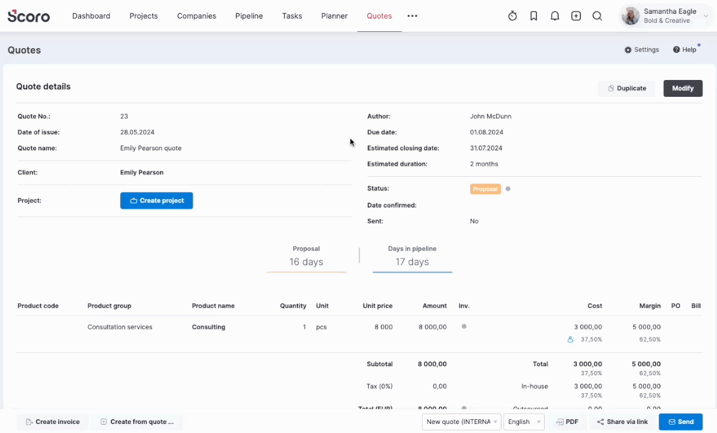The height and width of the screenshot is (433, 717).
Task: Click the Cost column header
Action: (x=594, y=306)
